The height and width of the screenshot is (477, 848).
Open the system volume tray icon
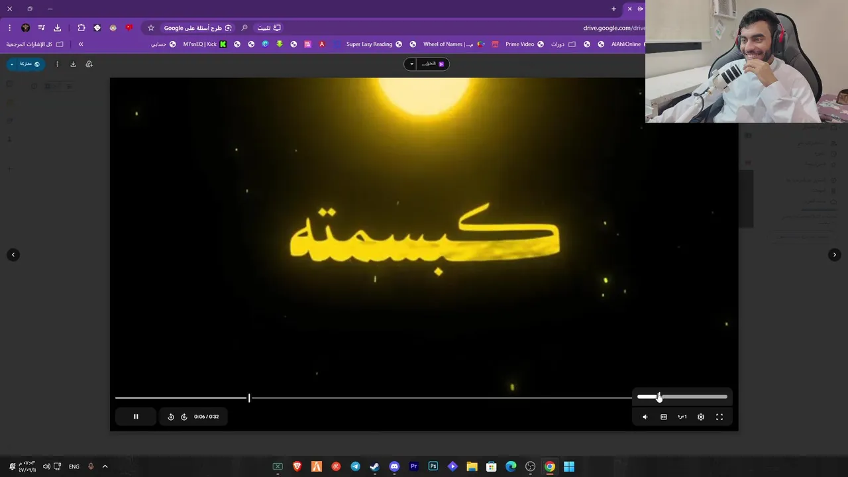(x=46, y=466)
